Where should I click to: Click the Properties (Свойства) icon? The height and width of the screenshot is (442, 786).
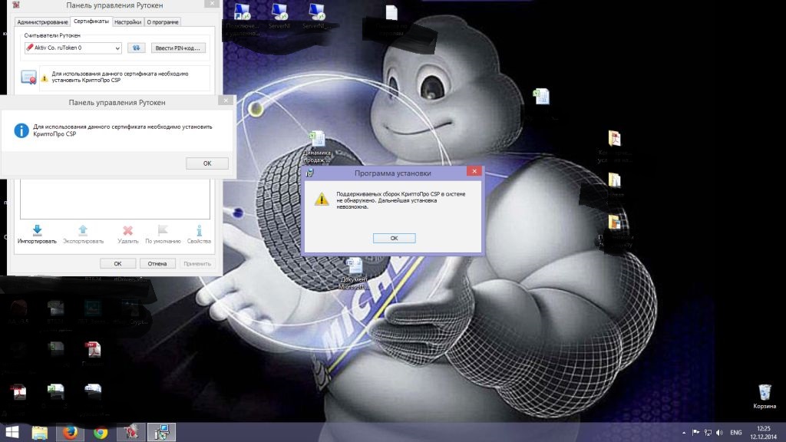199,233
